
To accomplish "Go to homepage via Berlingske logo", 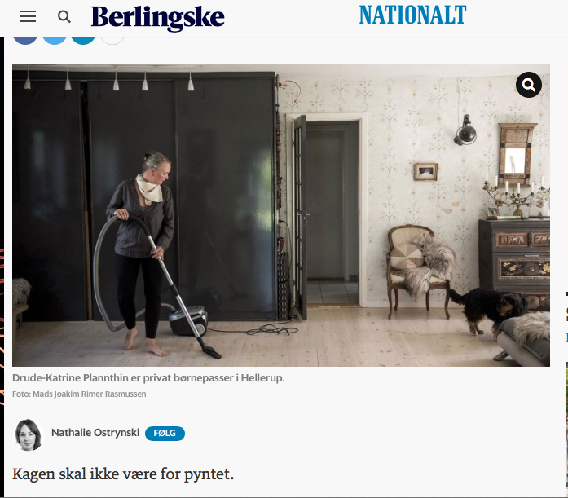I will tap(157, 17).
